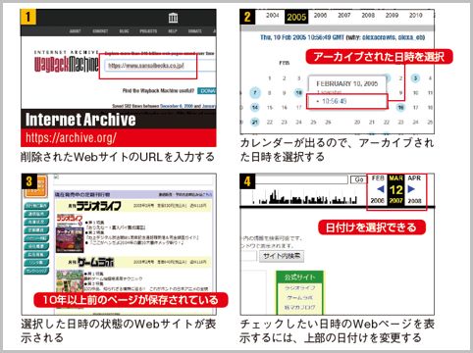The image size is (473, 353).
Task: Select the 2007 year tab in calendar view
Action: pos(344,15)
